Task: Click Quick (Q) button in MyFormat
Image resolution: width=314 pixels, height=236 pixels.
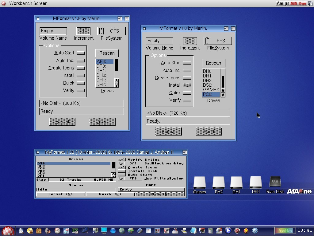Action: pos(110,194)
